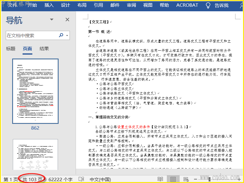
Task: Click bullet 公路与公路立体交叉
Action: (x=116, y=89)
